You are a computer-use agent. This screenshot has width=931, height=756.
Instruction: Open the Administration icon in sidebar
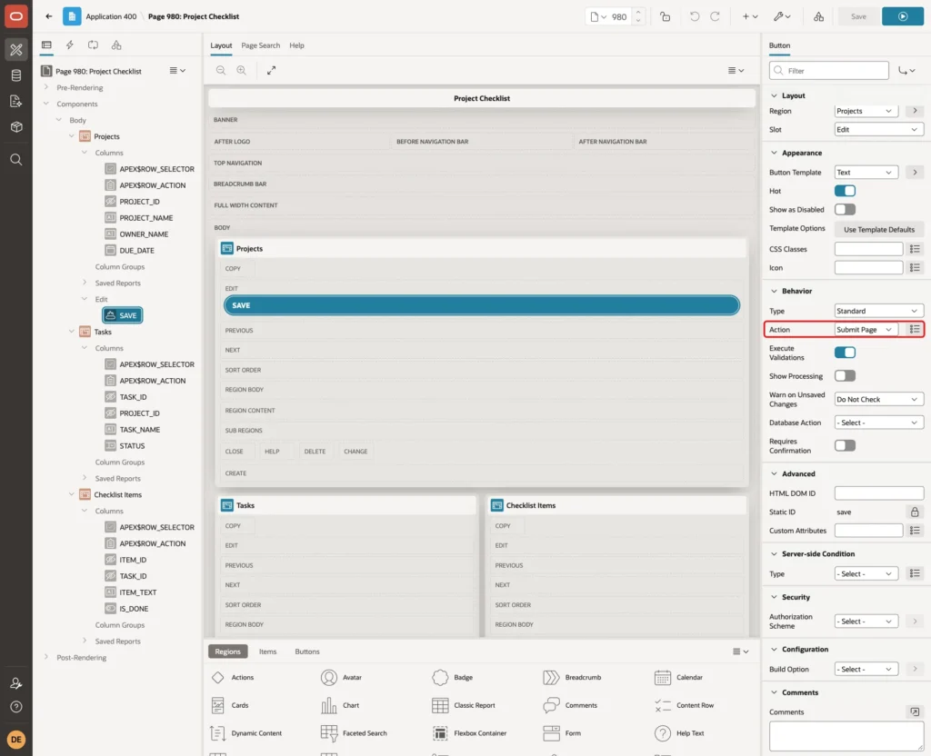pyautogui.click(x=16, y=683)
